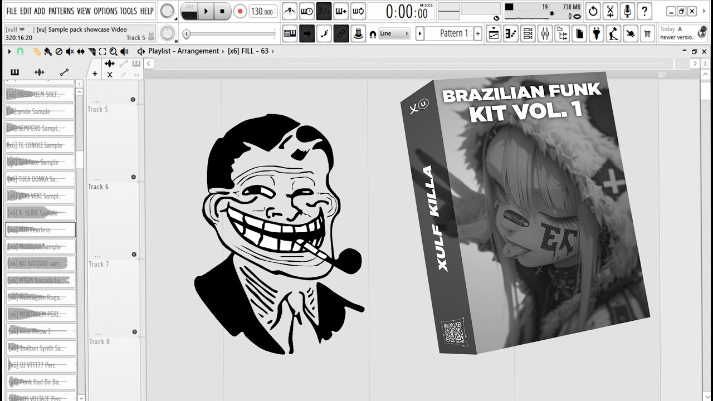Screen dimensions: 713x401
Task: Select the '[x6] Trollface Sample' clip
Action: (x=40, y=162)
